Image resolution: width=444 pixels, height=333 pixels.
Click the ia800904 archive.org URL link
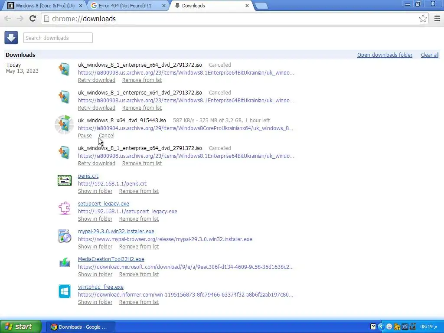point(186,128)
